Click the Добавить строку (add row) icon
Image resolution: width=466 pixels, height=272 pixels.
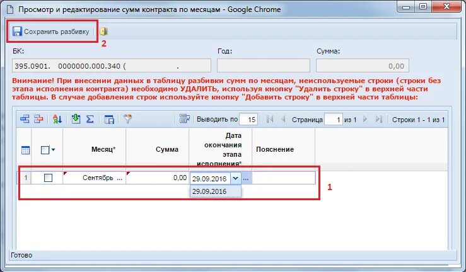(25, 119)
